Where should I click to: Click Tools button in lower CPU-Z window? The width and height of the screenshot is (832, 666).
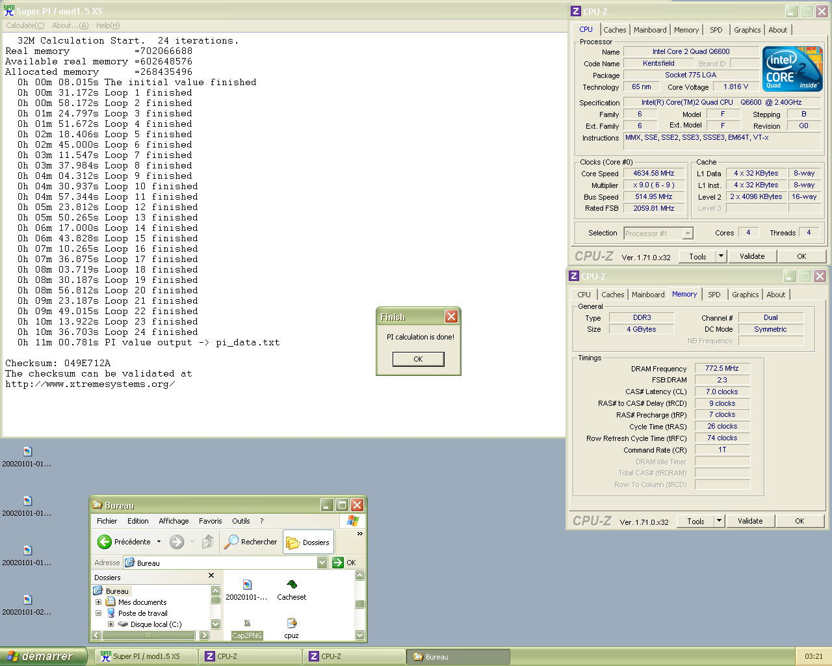coord(695,521)
